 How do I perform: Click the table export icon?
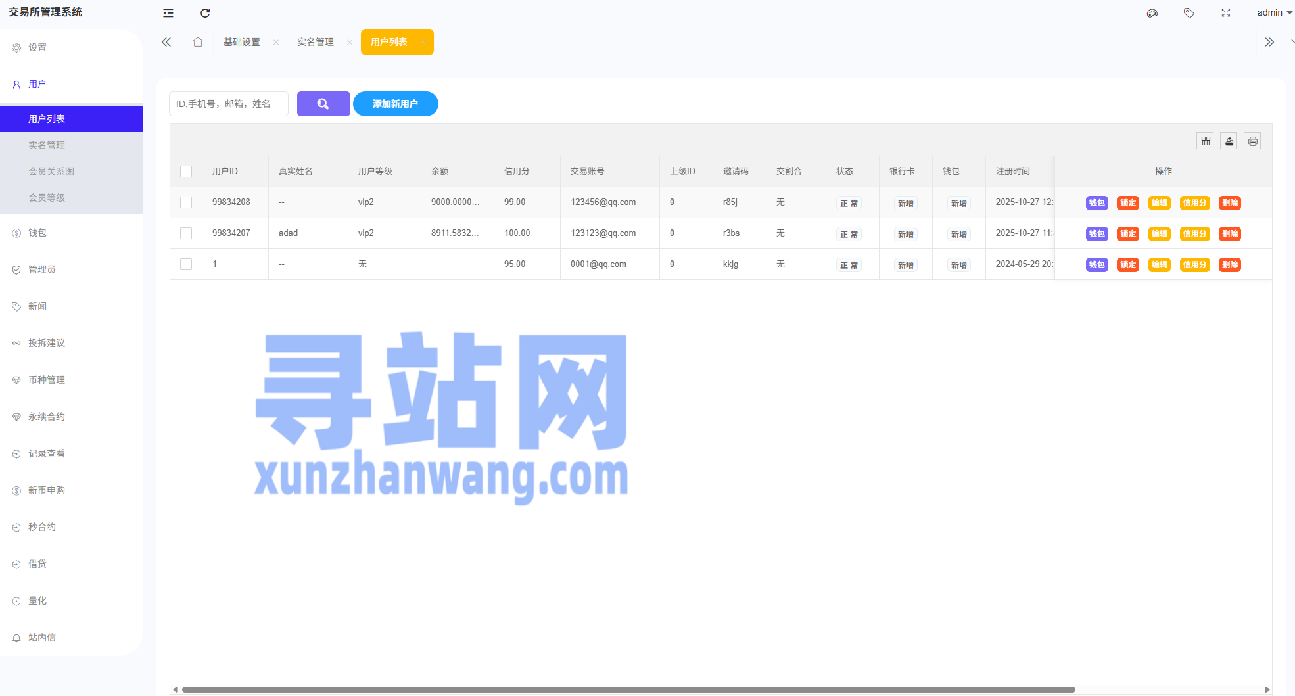[1229, 141]
